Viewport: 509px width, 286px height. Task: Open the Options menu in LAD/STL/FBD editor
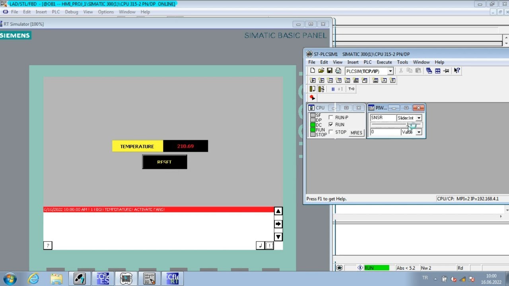pos(106,12)
